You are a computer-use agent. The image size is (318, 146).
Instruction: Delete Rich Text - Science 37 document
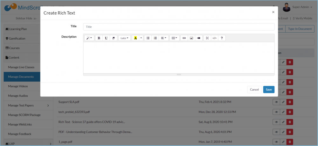coord(290,122)
